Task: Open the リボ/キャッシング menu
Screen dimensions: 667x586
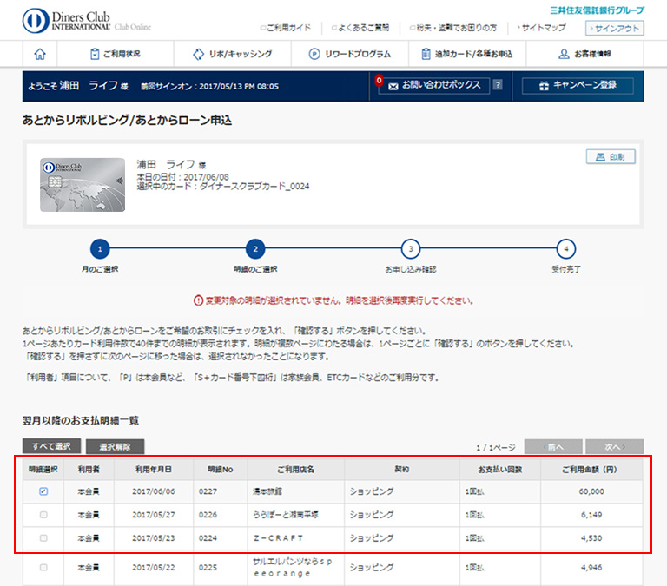Action: pos(232,54)
